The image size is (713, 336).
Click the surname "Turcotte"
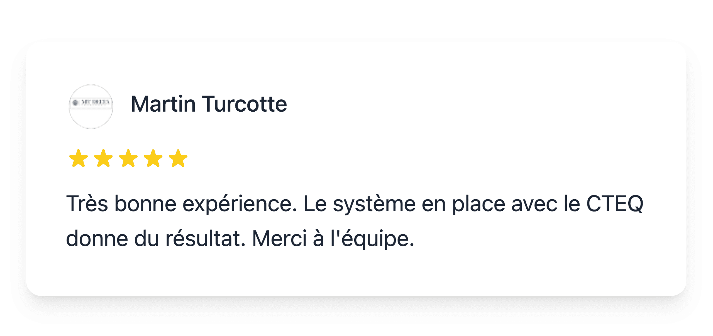(x=244, y=104)
